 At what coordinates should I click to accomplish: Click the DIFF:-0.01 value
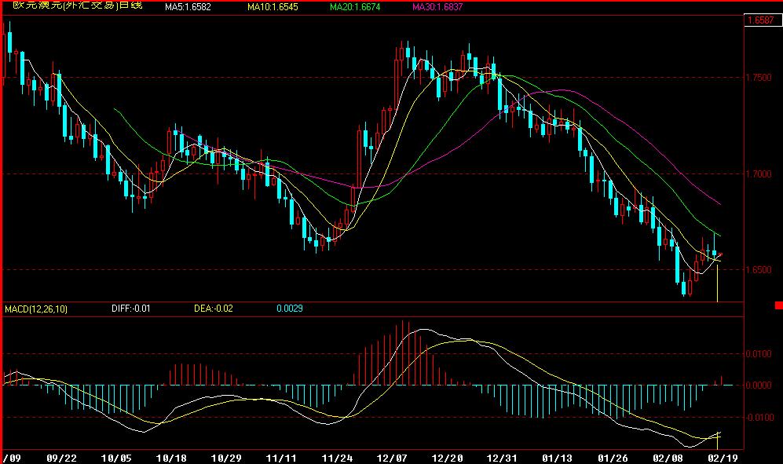click(x=131, y=309)
